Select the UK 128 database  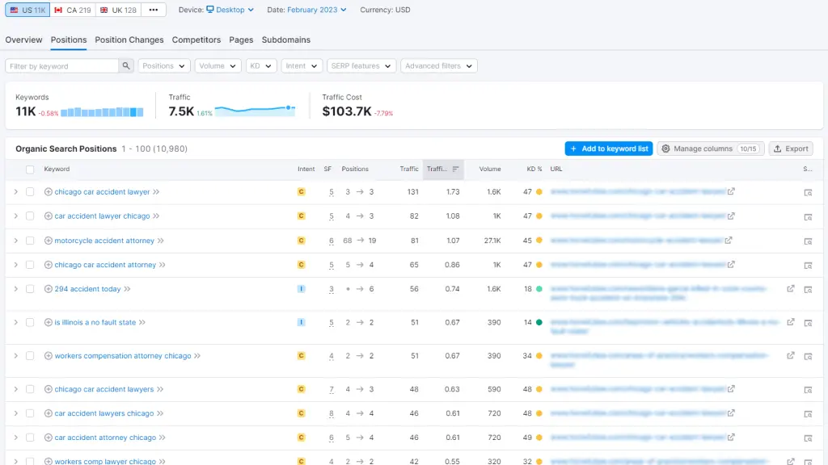(118, 10)
